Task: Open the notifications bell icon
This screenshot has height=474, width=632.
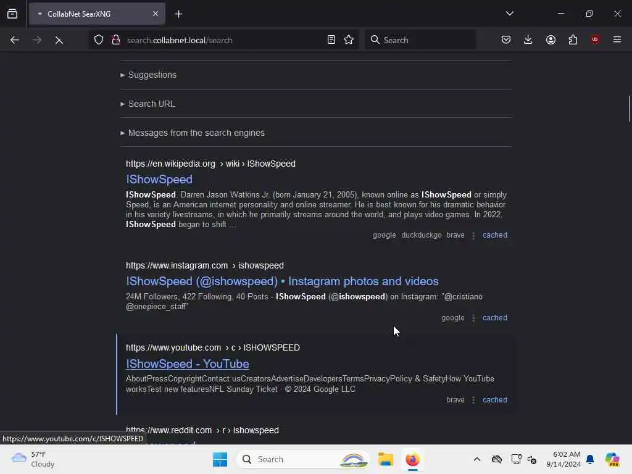Action: (x=590, y=459)
